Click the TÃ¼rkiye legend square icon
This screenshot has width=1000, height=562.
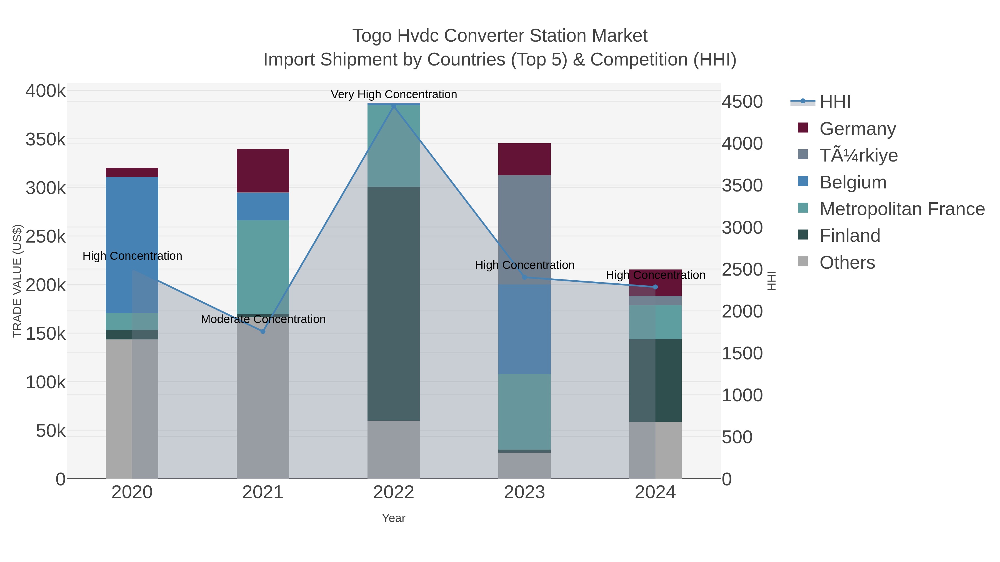tap(803, 154)
